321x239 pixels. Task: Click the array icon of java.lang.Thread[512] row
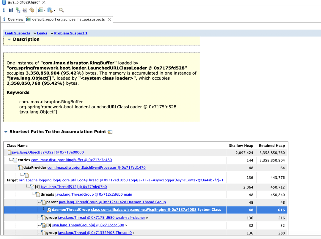click(32, 187)
